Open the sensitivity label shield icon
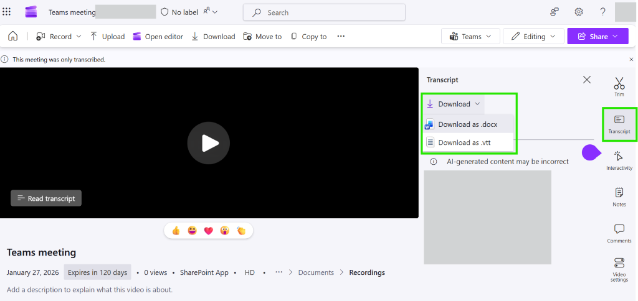The height and width of the screenshot is (301, 638). click(x=164, y=12)
